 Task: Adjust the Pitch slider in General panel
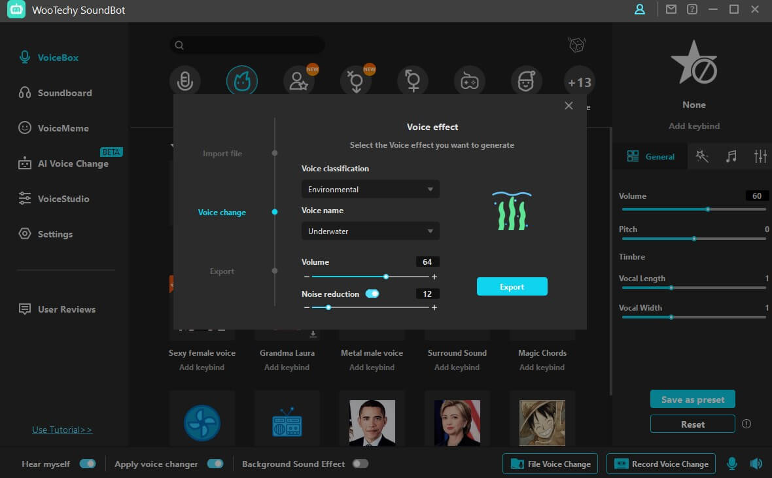tap(693, 239)
